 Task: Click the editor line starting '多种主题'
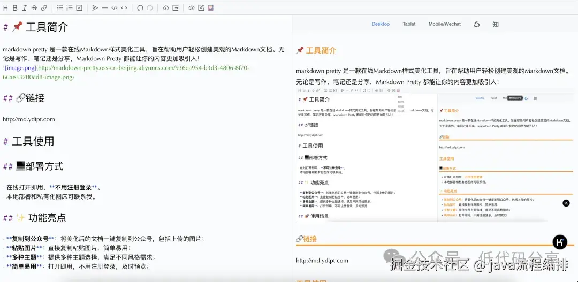[79, 257]
